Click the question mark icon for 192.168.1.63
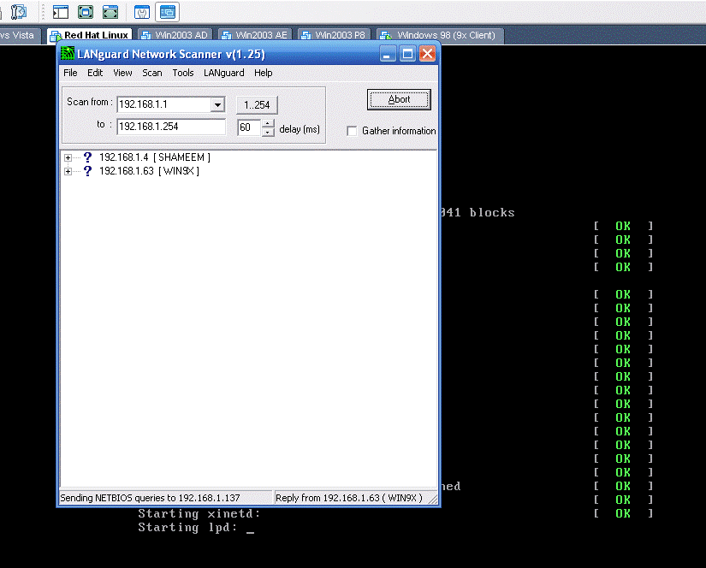Viewport: 706px width, 568px height. 88,171
